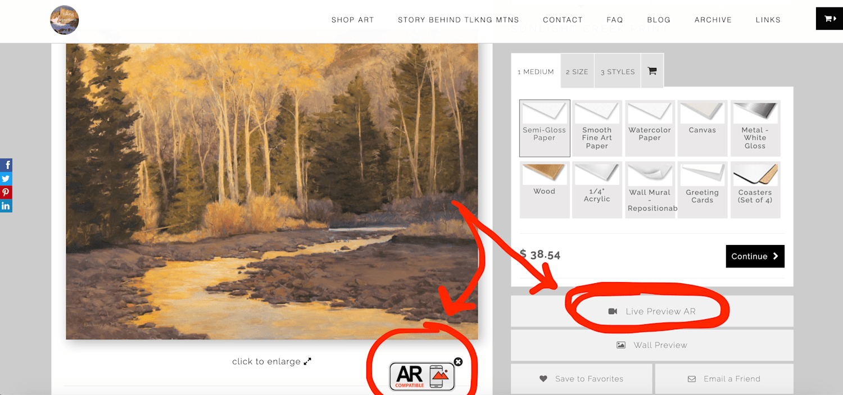
Task: Pin artwork with Pinterest sidebar icon
Action: click(6, 192)
